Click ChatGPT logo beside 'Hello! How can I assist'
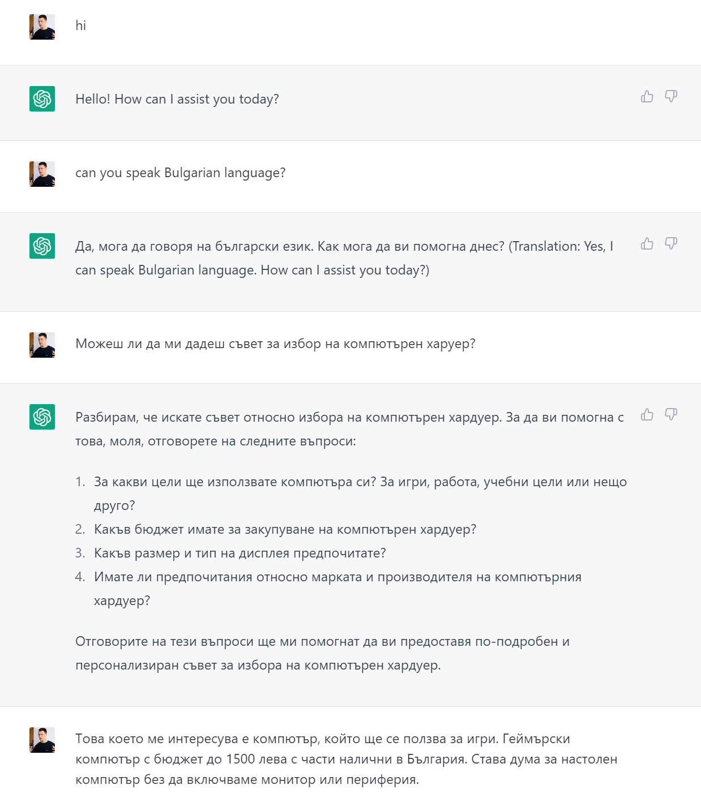Image resolution: width=701 pixels, height=802 pixels. [x=42, y=99]
